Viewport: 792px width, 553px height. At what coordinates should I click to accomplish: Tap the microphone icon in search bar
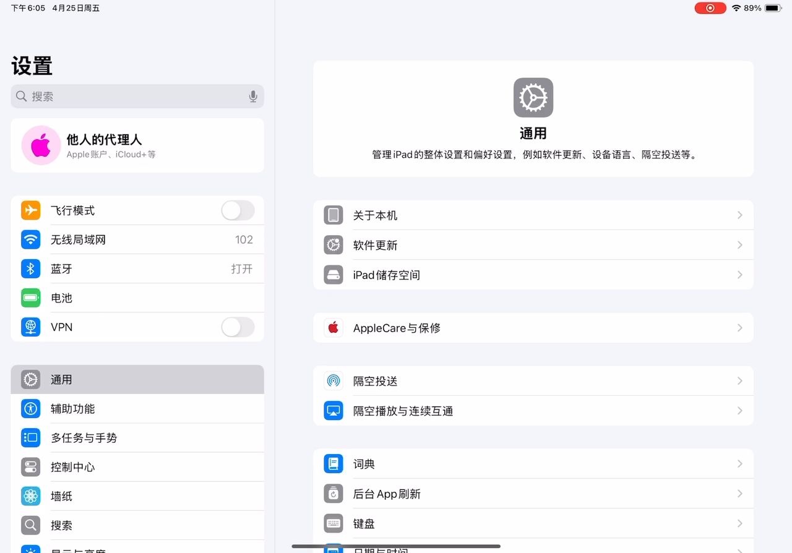(252, 96)
